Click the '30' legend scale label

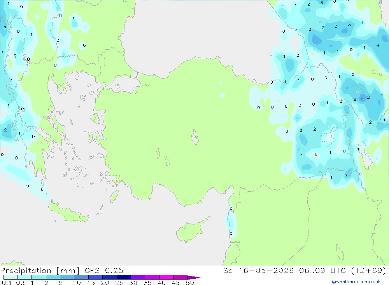tap(133, 283)
